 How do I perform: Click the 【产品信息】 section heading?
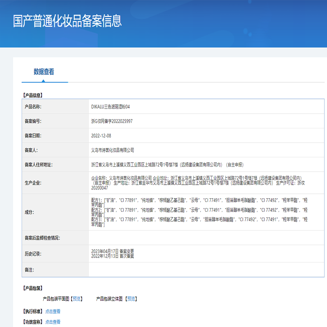(33, 95)
